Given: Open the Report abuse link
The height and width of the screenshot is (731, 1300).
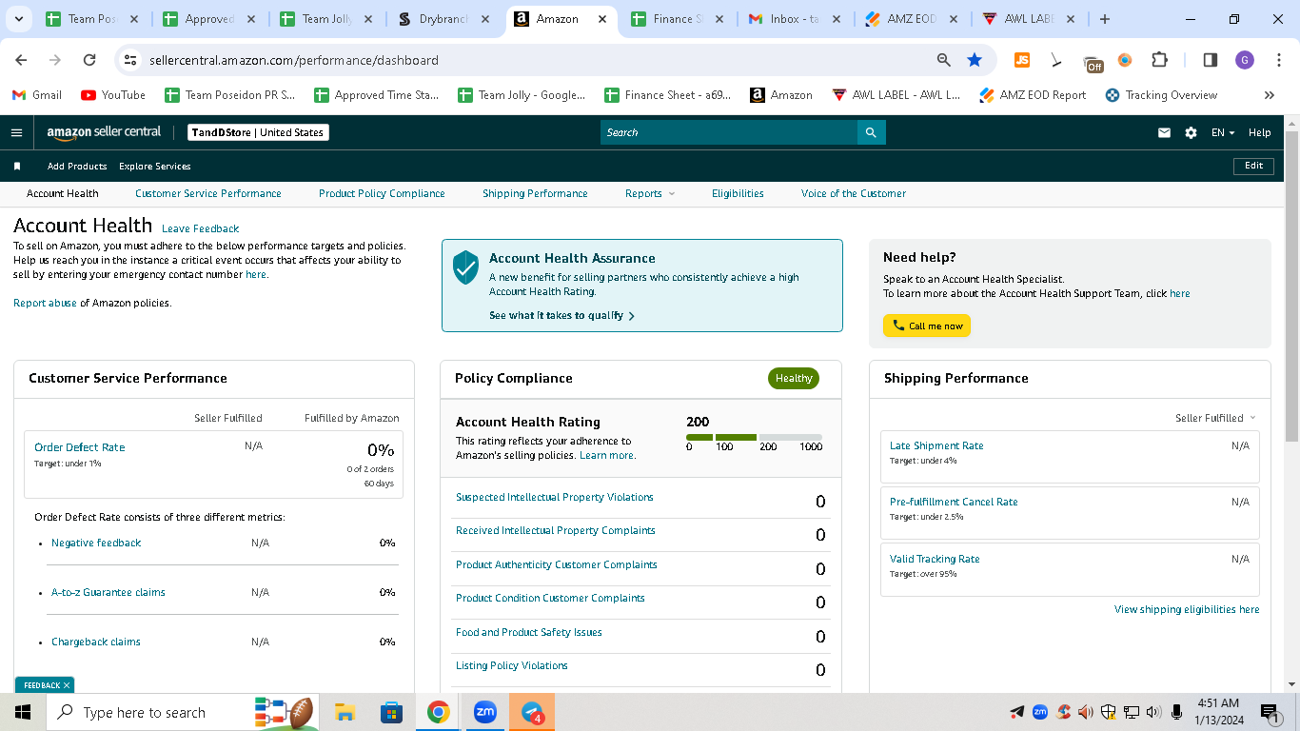Looking at the screenshot, I should [45, 303].
